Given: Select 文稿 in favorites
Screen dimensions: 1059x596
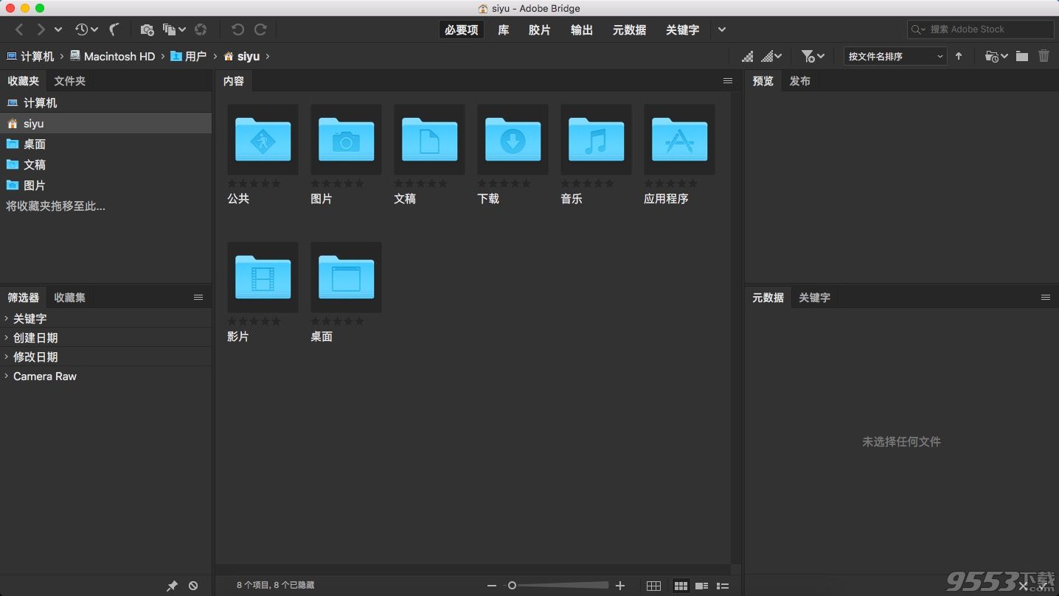Looking at the screenshot, I should pos(105,165).
